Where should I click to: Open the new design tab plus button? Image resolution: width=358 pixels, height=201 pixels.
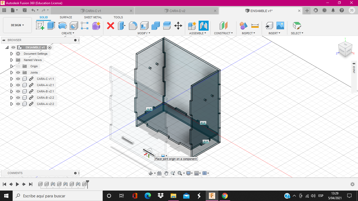(x=307, y=11)
